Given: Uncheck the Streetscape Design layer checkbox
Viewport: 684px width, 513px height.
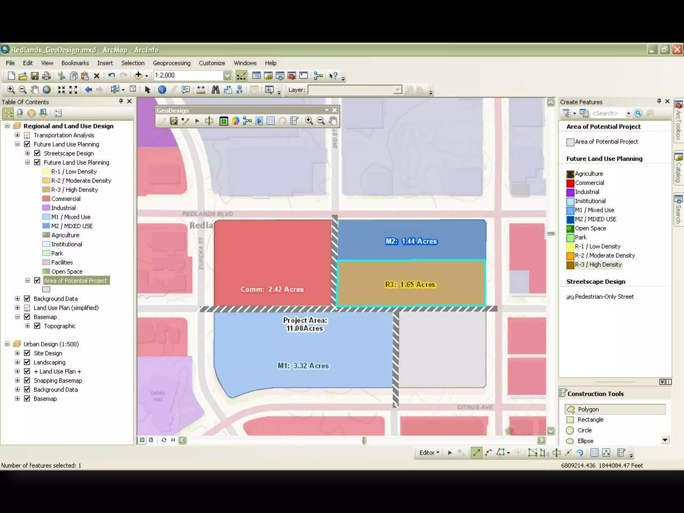Looking at the screenshot, I should tap(37, 153).
